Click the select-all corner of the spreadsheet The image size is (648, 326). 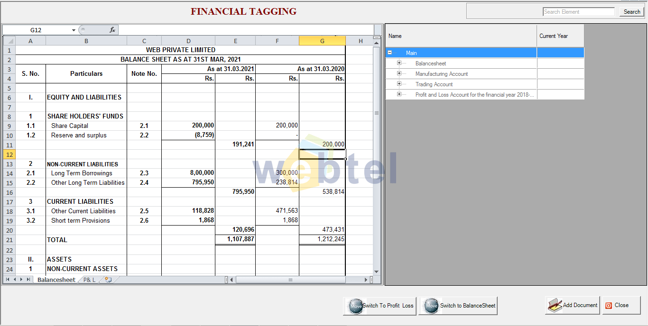(9, 41)
